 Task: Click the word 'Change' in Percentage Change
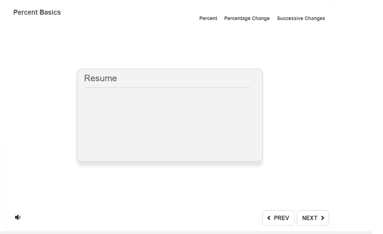coord(261,18)
